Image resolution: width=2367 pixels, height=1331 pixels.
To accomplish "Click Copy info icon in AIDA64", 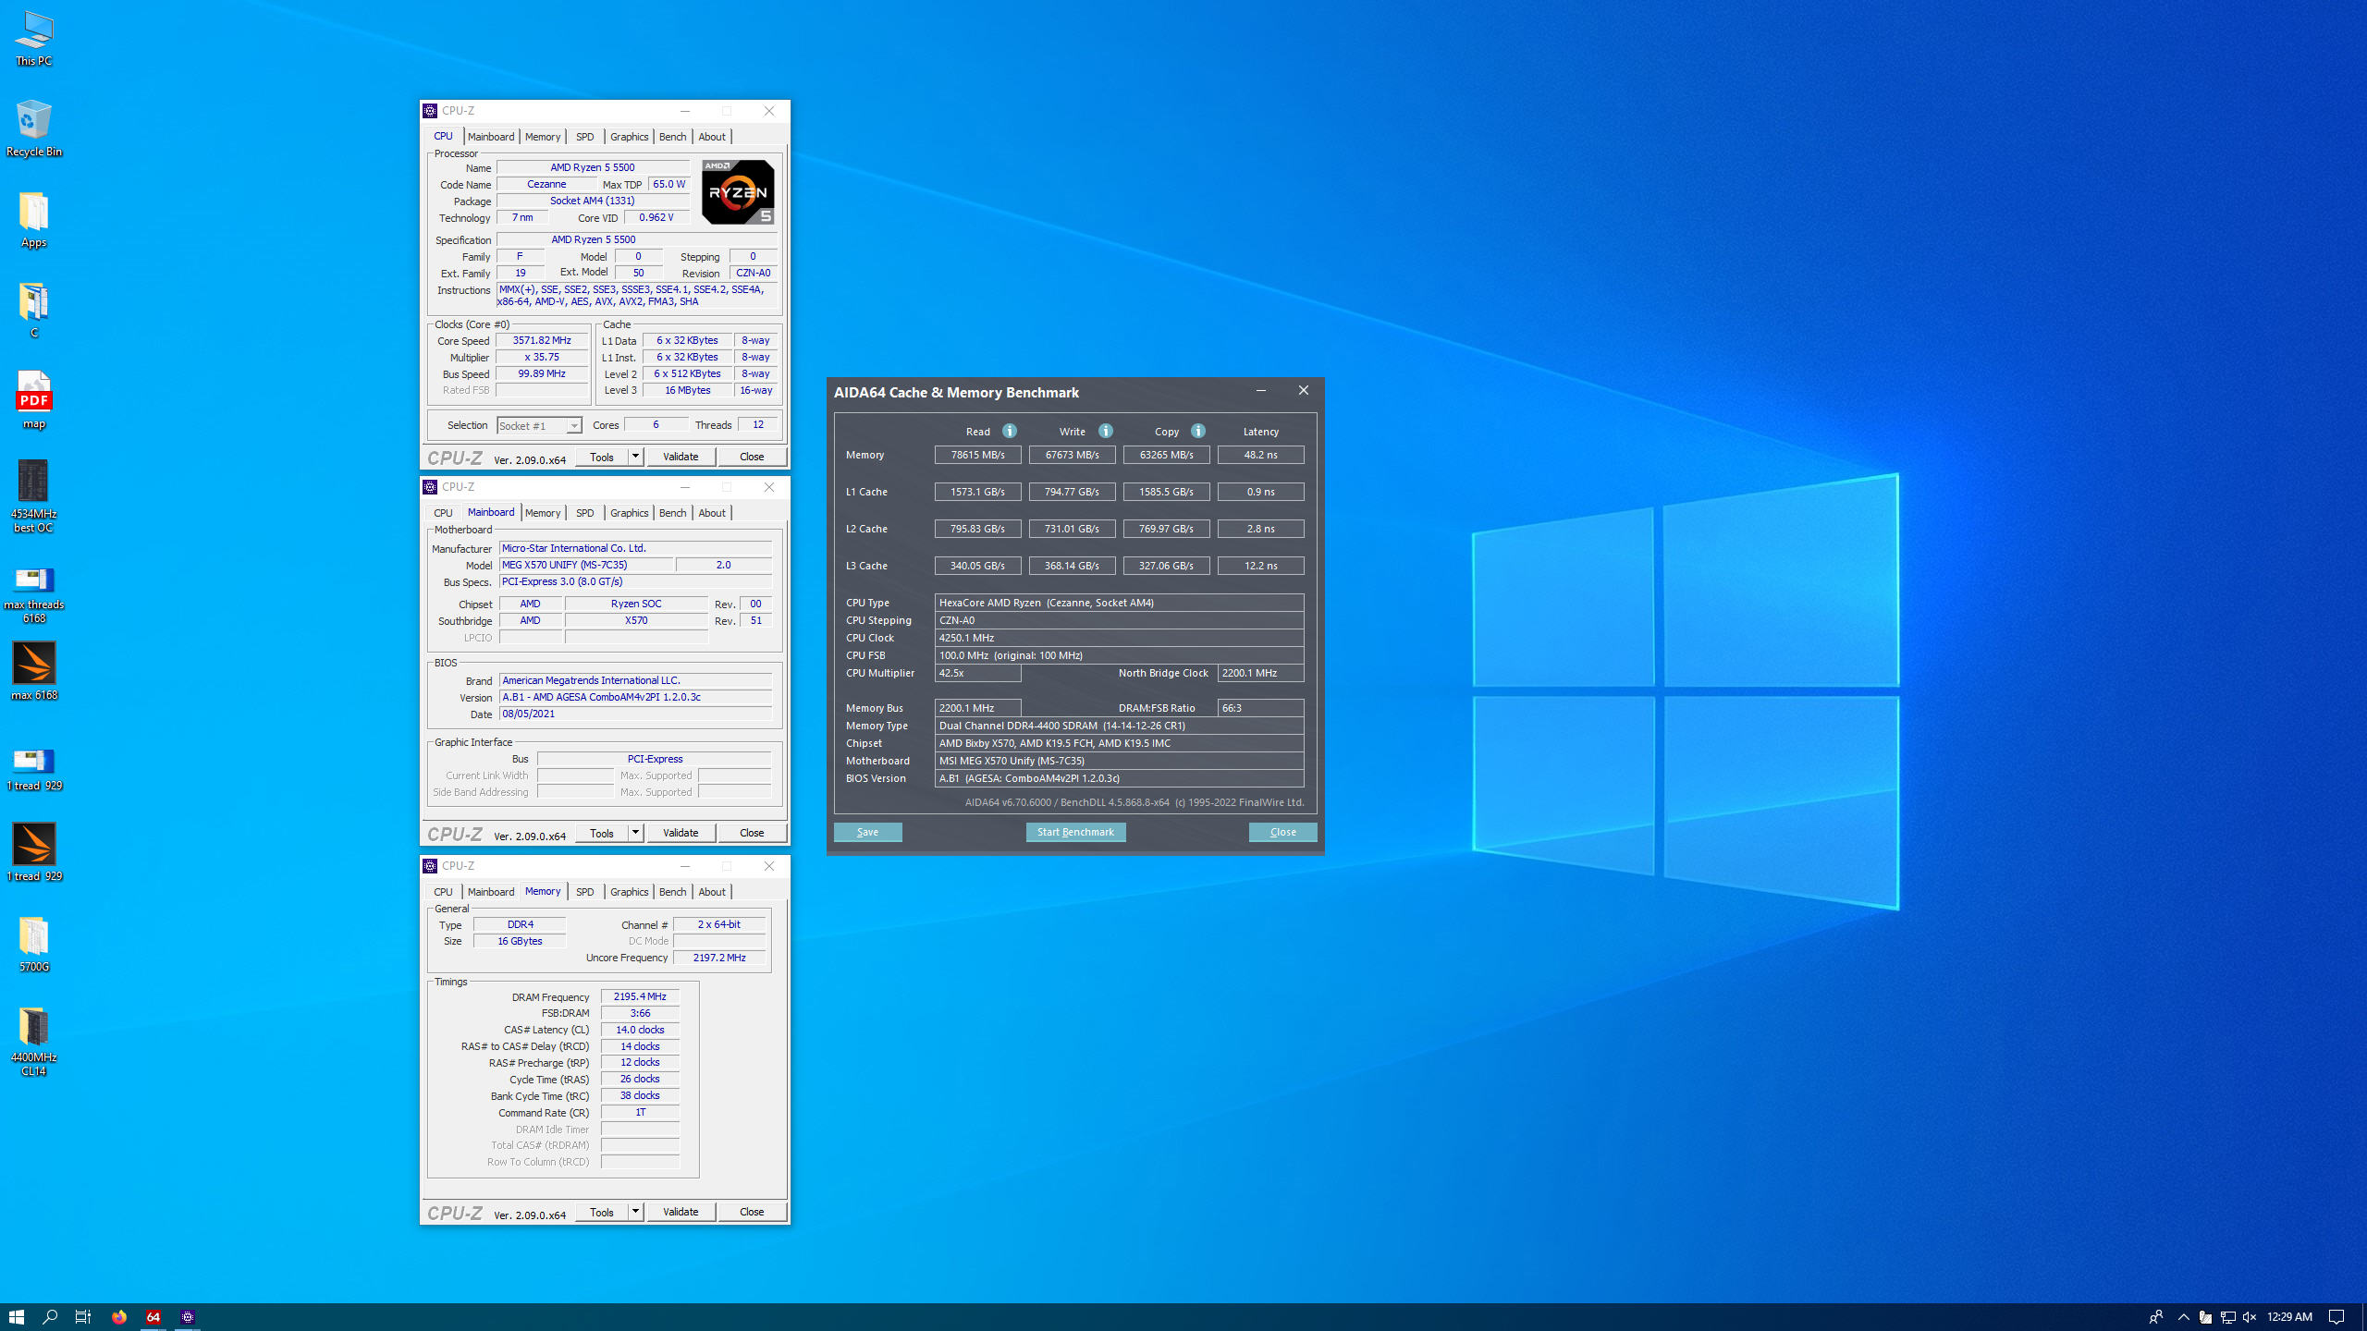I will pos(1198,431).
